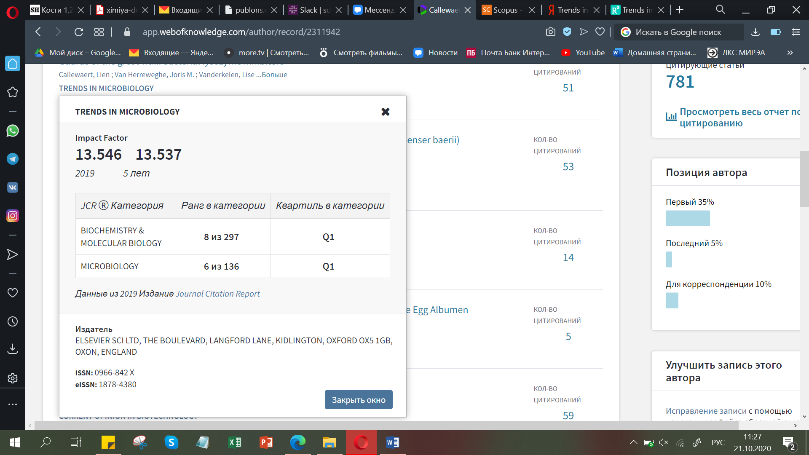Image resolution: width=809 pixels, height=455 pixels.
Task: Reload the current page
Action: click(79, 32)
